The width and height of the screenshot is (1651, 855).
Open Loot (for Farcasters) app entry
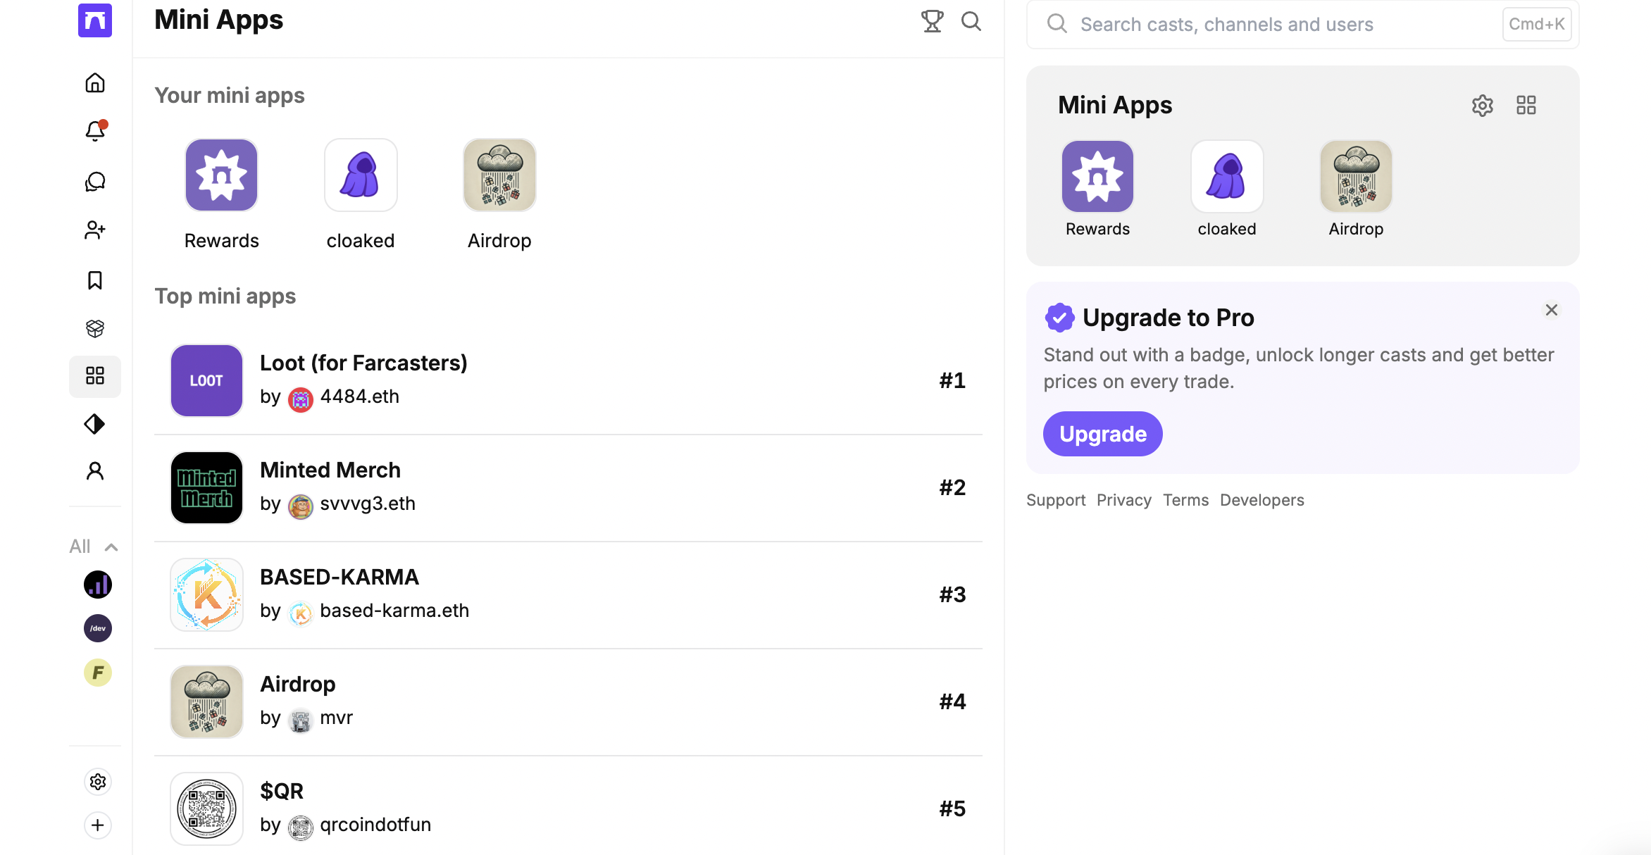pyautogui.click(x=363, y=363)
